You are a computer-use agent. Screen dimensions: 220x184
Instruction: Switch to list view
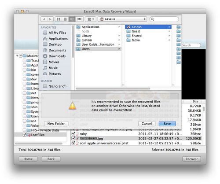click(65, 19)
